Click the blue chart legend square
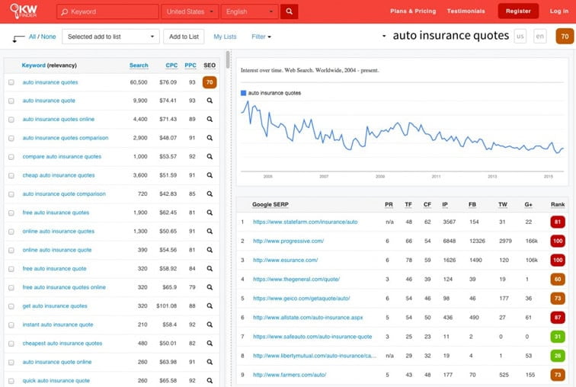 243,93
